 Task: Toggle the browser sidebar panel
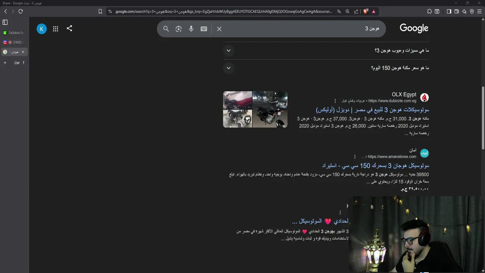click(449, 11)
